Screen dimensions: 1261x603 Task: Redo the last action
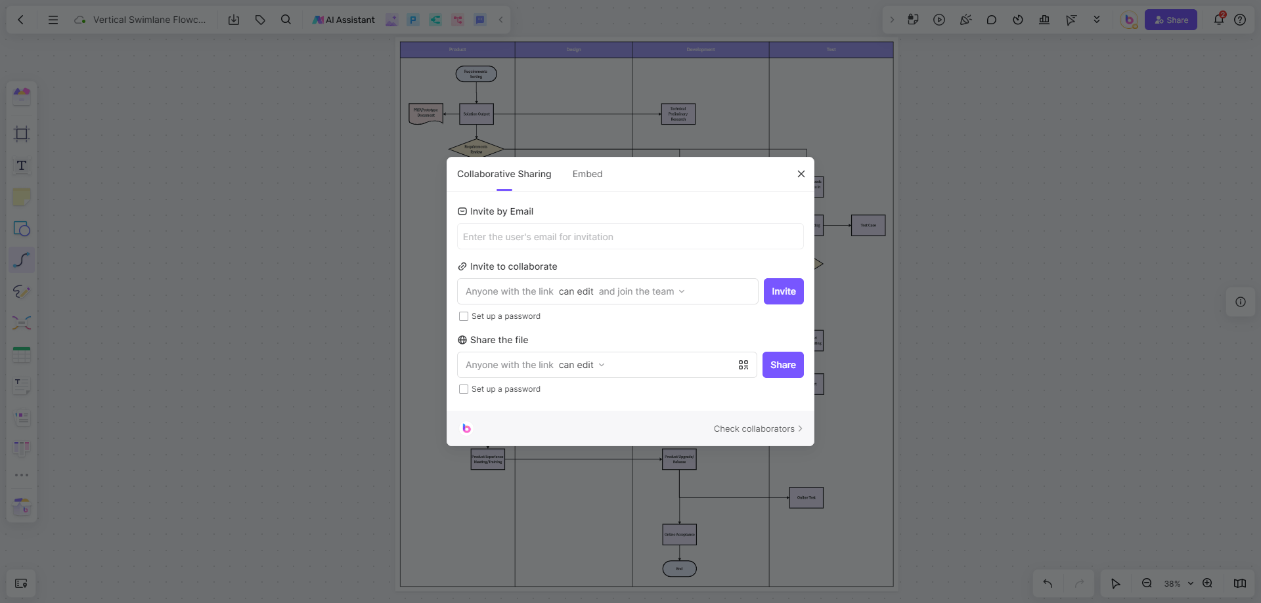point(1079,583)
